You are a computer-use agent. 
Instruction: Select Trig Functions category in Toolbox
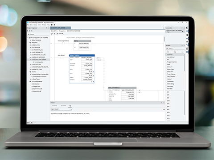coord(171,76)
